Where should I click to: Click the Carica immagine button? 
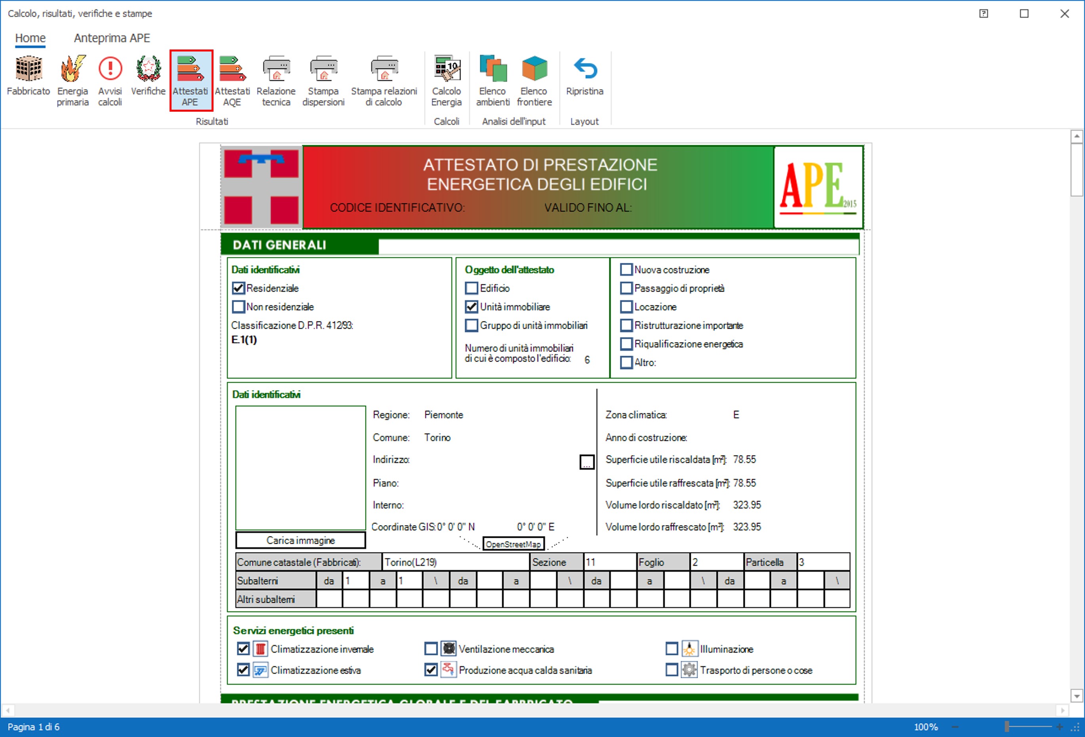(300, 540)
